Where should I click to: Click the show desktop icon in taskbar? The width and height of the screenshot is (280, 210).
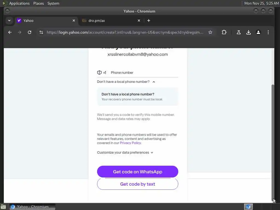tap(3, 207)
